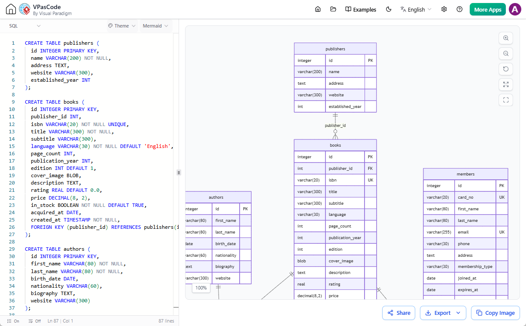
Task: Click established_year cell in publishers table
Action: coord(345,106)
